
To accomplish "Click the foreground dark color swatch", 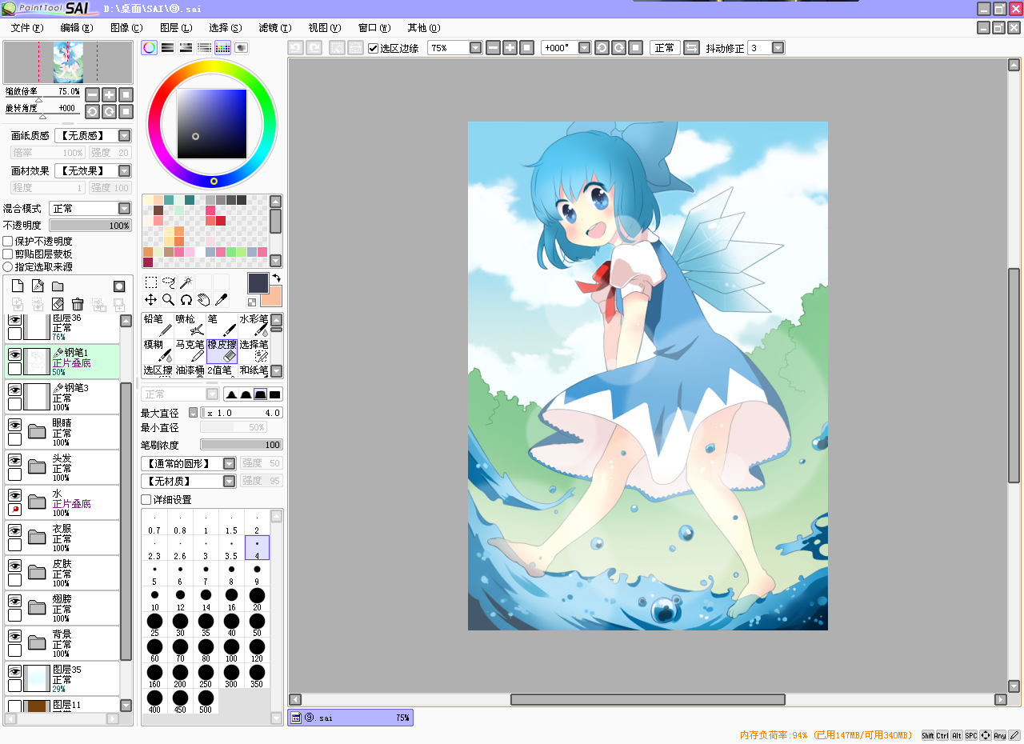I will 258,283.
